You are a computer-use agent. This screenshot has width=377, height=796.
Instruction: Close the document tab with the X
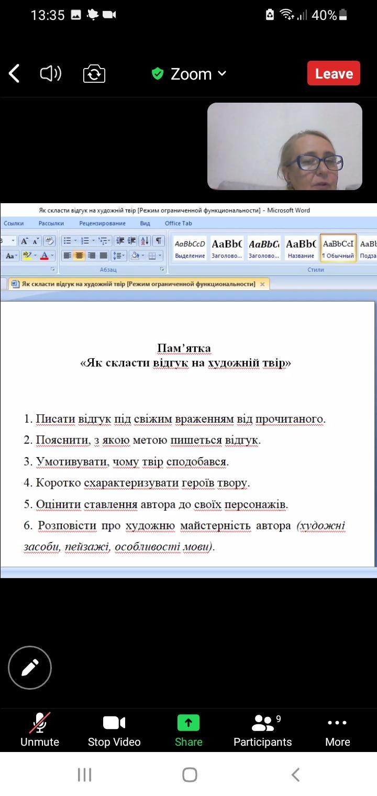point(263,284)
